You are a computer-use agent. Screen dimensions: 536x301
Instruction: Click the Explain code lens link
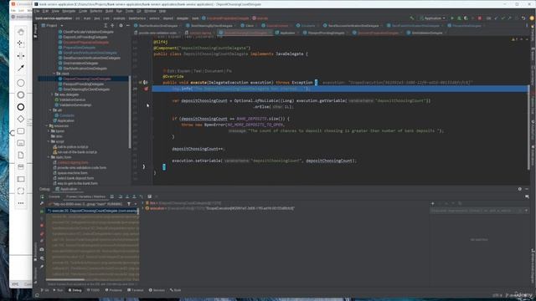point(183,71)
